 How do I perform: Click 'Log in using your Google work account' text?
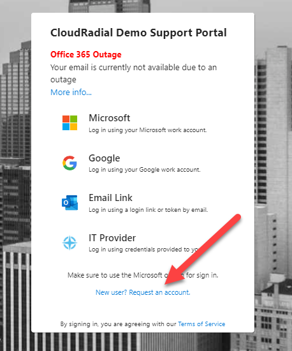(x=145, y=170)
